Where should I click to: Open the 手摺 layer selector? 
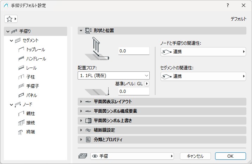pos(132,156)
